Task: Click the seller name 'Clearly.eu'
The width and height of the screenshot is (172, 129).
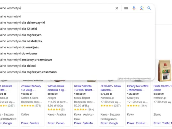Action: (133, 98)
